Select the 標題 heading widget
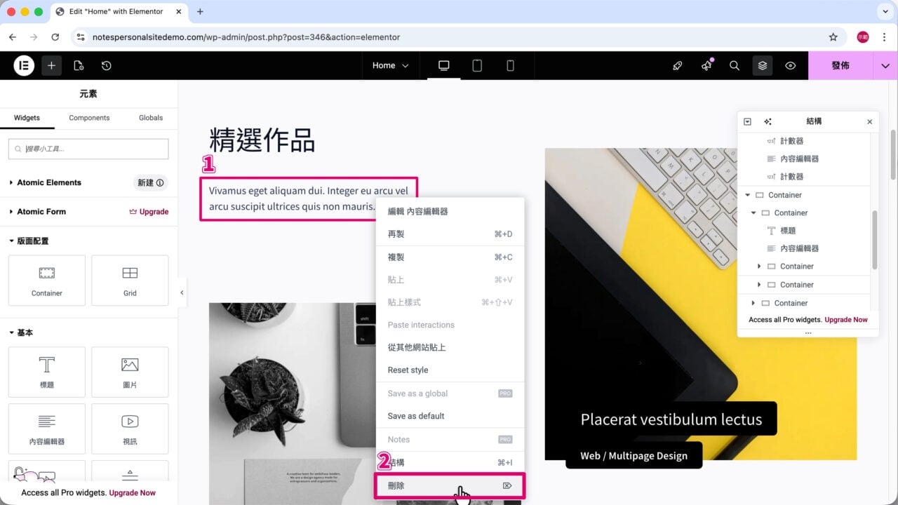898x505 pixels. [47, 372]
